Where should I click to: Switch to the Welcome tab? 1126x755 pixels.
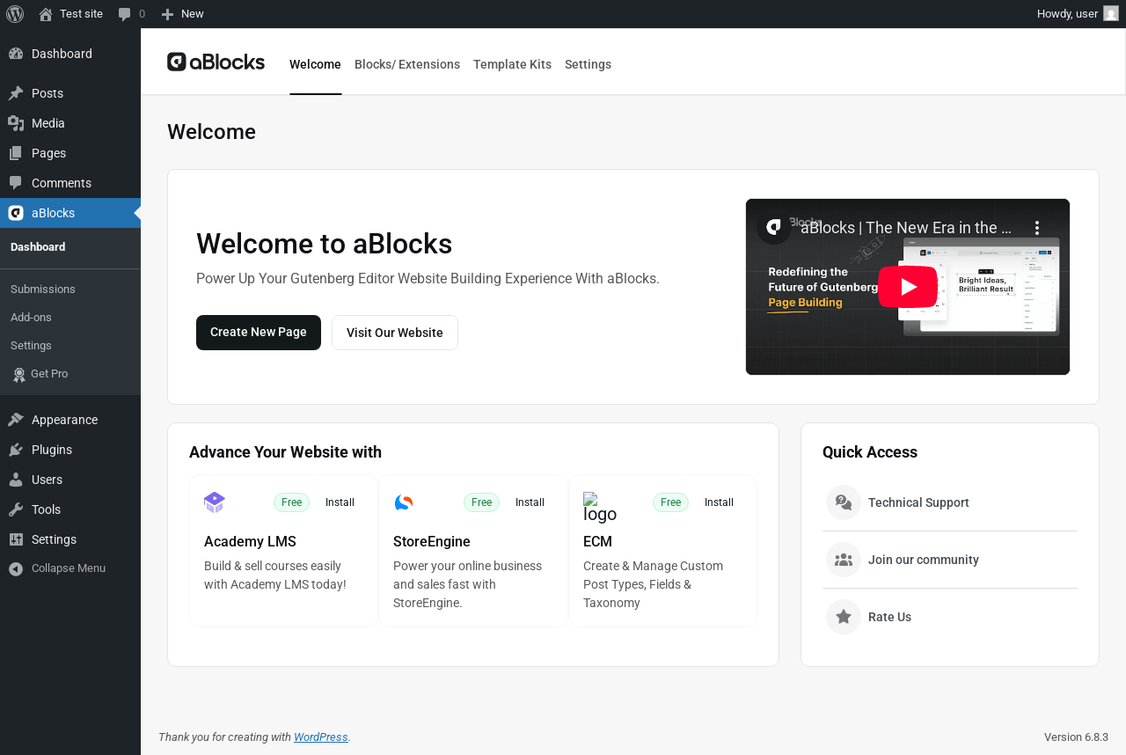coord(315,64)
